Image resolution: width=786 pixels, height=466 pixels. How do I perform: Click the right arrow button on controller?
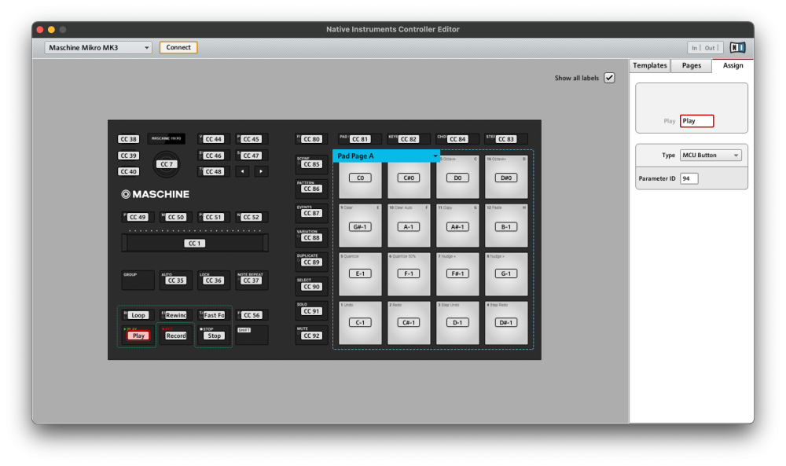click(261, 171)
